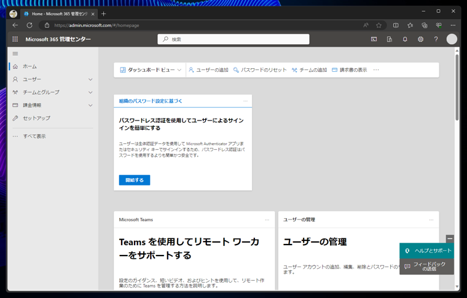This screenshot has height=298, width=467.
Task: Open the help question mark icon
Action: pyautogui.click(x=436, y=39)
